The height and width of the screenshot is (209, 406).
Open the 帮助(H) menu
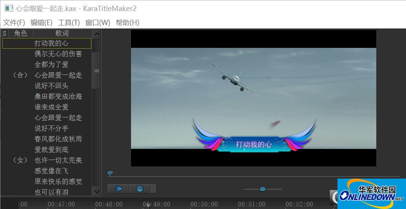point(127,23)
